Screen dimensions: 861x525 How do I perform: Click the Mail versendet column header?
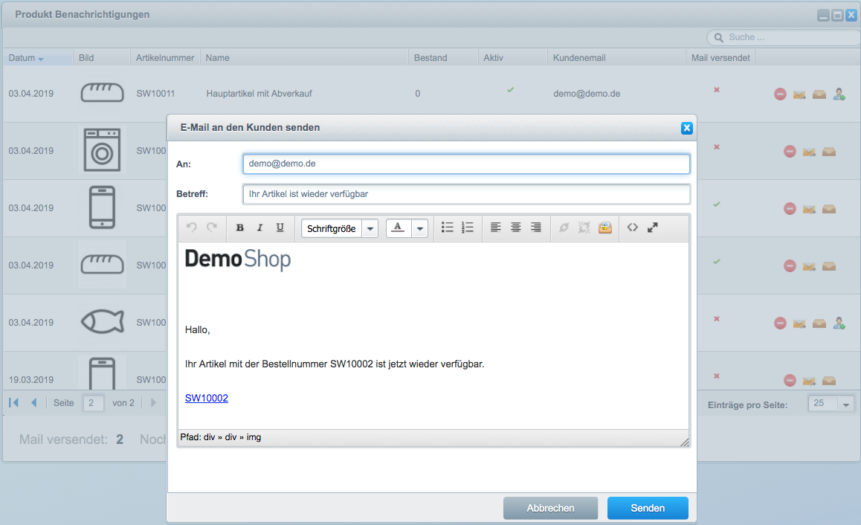pyautogui.click(x=720, y=58)
